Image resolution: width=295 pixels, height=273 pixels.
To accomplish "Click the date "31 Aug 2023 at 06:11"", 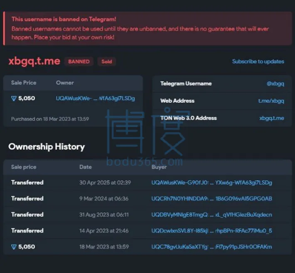I will coord(104,215).
